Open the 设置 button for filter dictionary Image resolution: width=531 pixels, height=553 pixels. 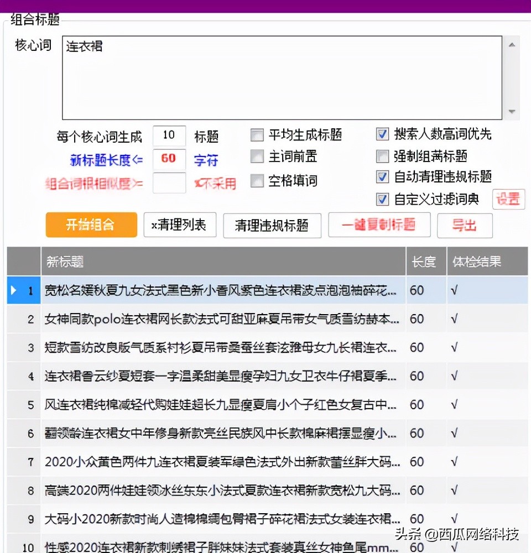[x=508, y=199]
